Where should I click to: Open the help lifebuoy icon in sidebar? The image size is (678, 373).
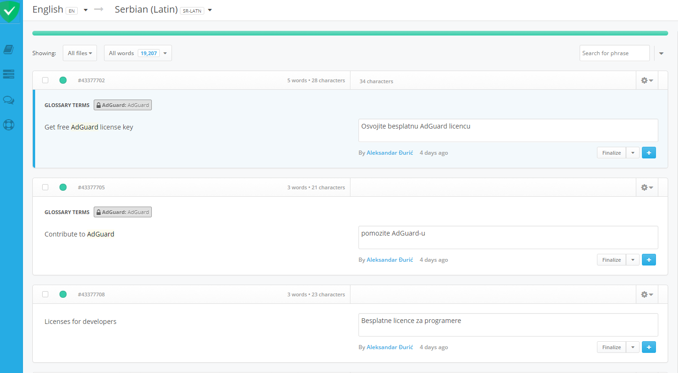[8, 125]
